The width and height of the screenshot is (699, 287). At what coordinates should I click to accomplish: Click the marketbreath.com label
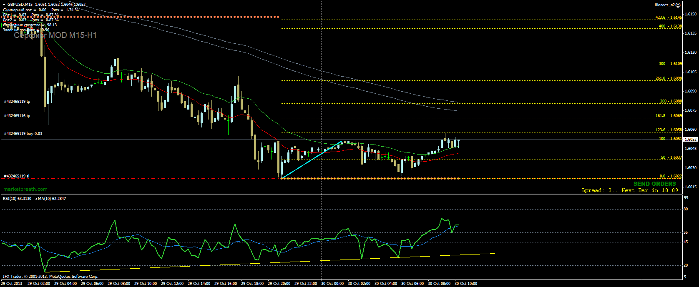coord(25,189)
